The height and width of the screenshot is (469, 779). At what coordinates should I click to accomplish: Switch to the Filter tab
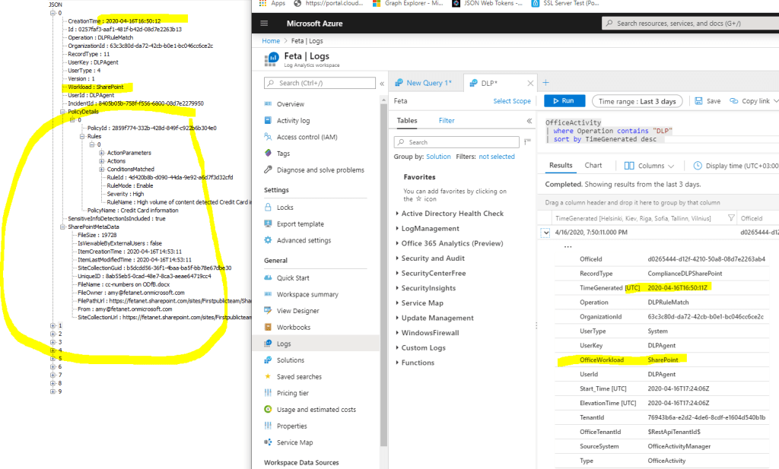click(447, 120)
